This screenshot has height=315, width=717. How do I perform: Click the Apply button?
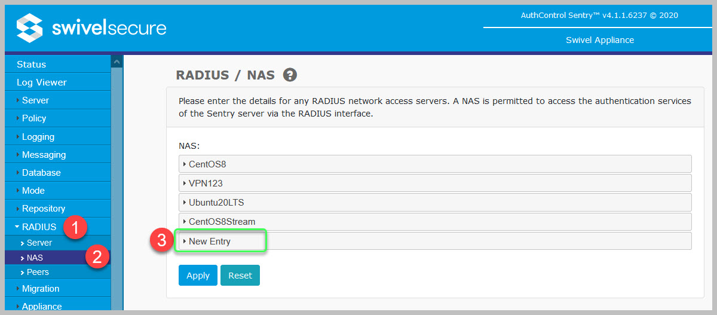pyautogui.click(x=198, y=276)
